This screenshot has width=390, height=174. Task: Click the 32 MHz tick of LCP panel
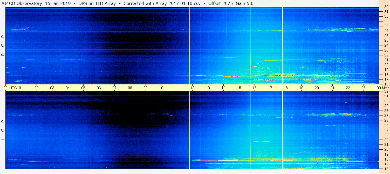point(386,91)
